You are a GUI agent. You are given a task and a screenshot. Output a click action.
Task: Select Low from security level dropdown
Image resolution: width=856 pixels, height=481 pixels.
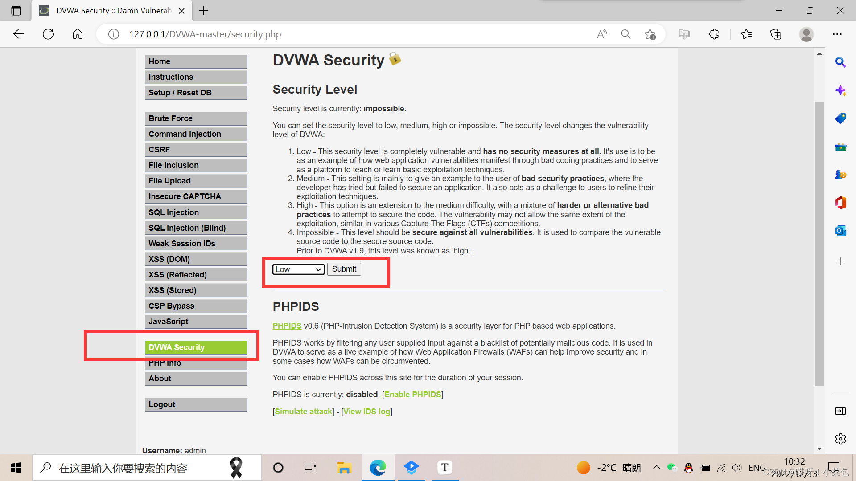pyautogui.click(x=298, y=269)
